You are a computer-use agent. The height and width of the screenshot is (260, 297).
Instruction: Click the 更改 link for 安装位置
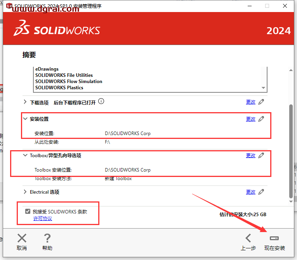250,119
